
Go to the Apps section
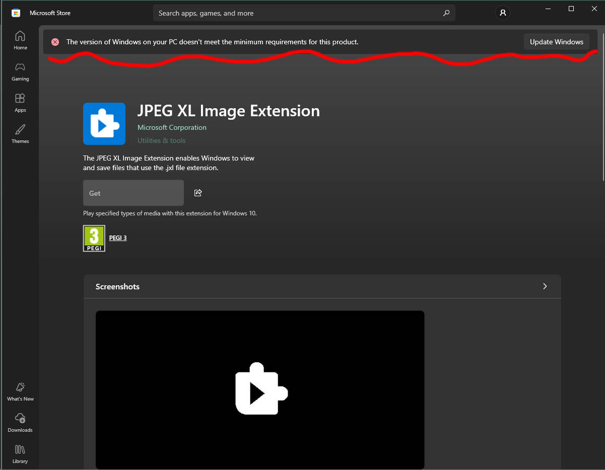20,103
